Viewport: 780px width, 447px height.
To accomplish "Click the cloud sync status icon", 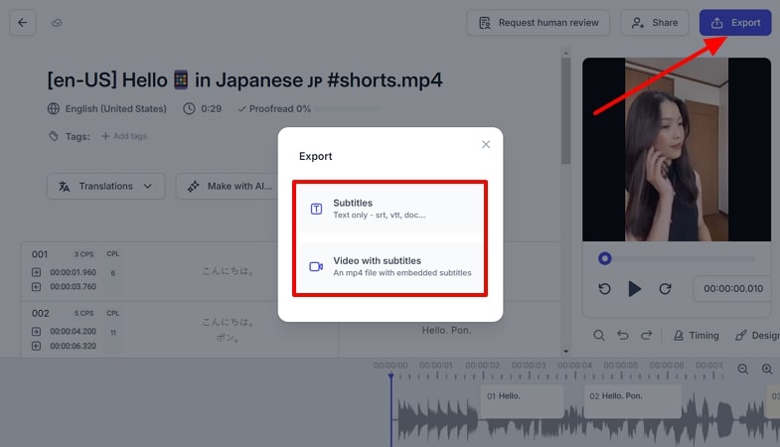I will click(58, 23).
